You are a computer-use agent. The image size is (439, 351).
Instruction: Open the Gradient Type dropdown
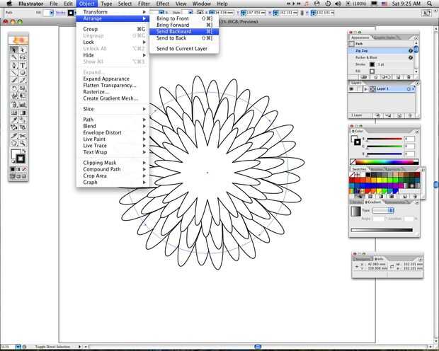383,210
